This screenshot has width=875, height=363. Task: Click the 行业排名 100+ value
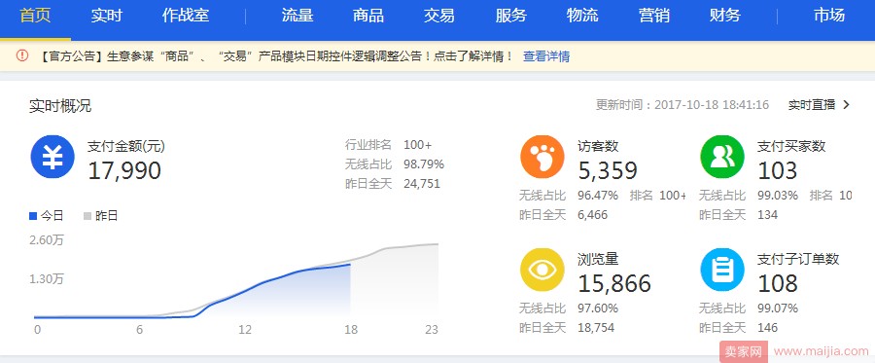pyautogui.click(x=417, y=145)
